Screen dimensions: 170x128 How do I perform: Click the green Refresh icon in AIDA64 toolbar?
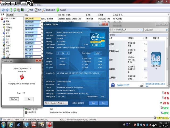click(x=15, y=10)
